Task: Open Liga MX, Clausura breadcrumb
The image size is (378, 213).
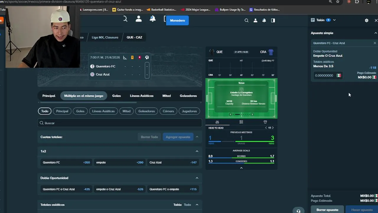Action: click(x=105, y=37)
